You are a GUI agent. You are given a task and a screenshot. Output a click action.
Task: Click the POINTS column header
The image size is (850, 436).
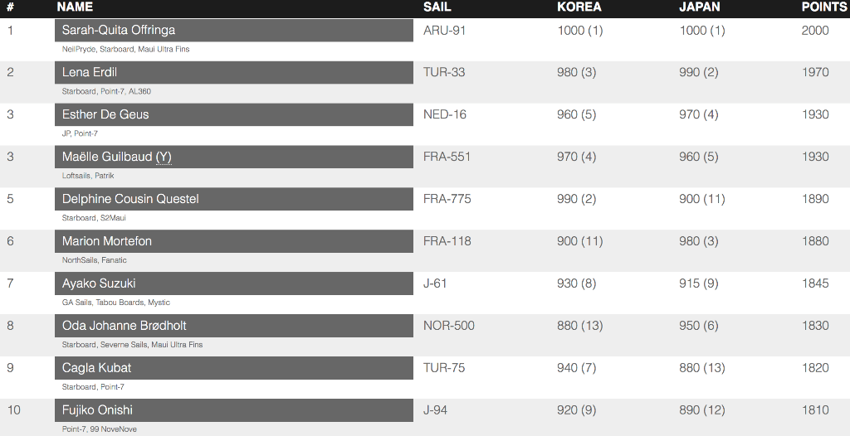click(x=824, y=7)
